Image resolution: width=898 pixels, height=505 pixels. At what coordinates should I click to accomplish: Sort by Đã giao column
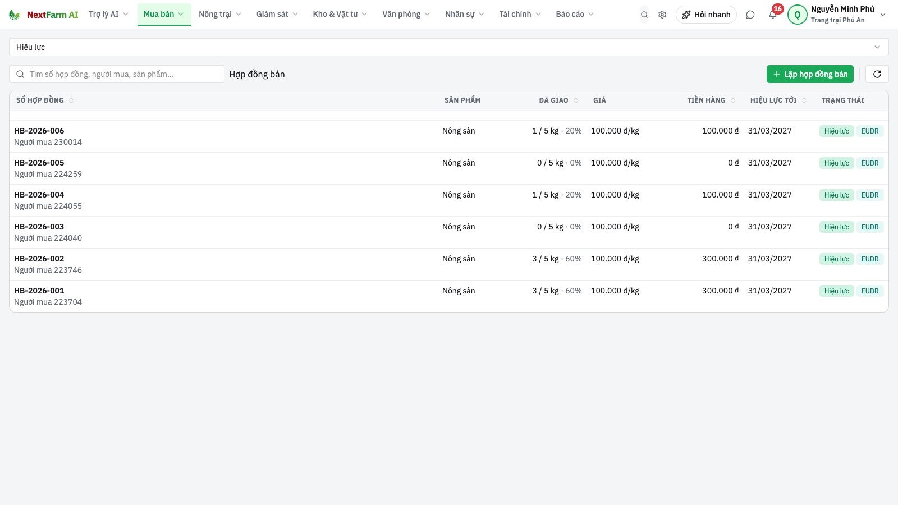click(x=558, y=100)
